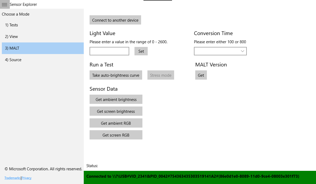Click the green connection status bar

pos(199,176)
